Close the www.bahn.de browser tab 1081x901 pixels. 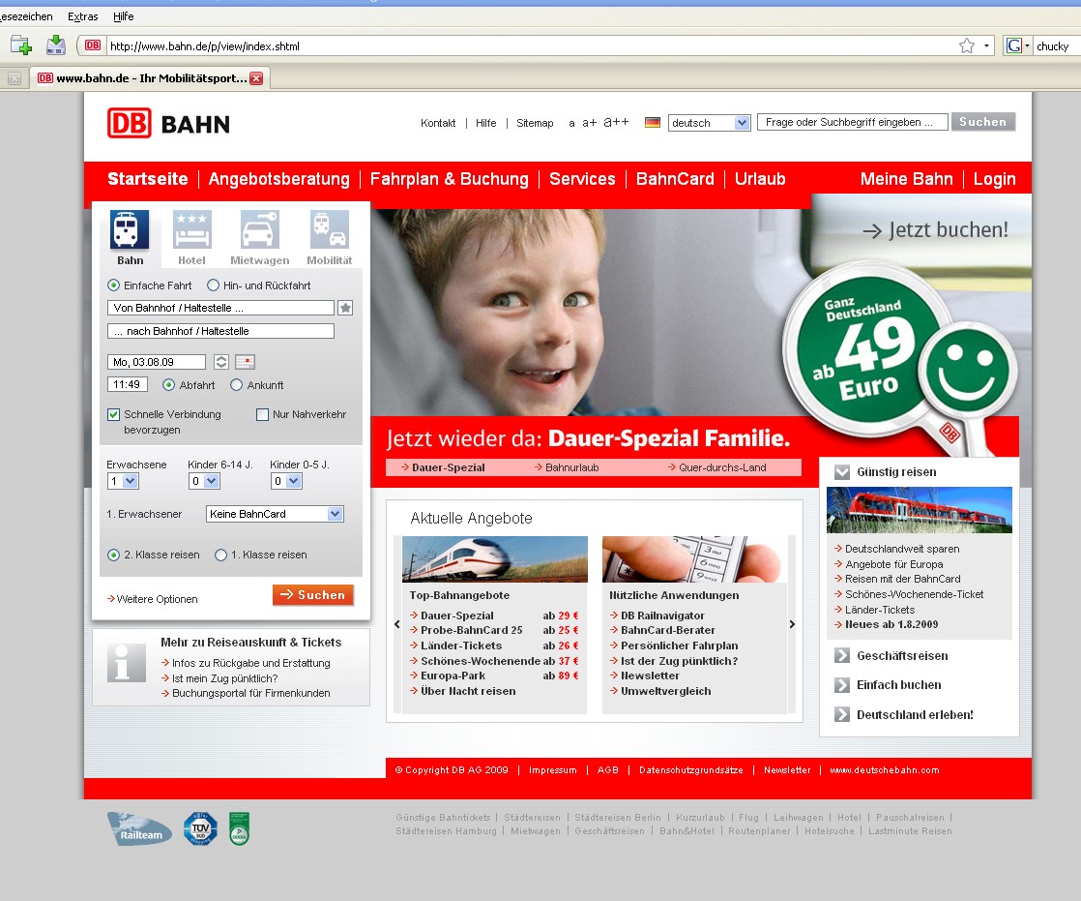(256, 78)
